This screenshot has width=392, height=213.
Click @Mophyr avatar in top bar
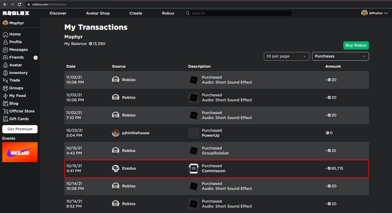(364, 13)
